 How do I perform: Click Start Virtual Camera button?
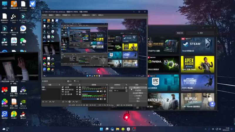[x=138, y=93]
